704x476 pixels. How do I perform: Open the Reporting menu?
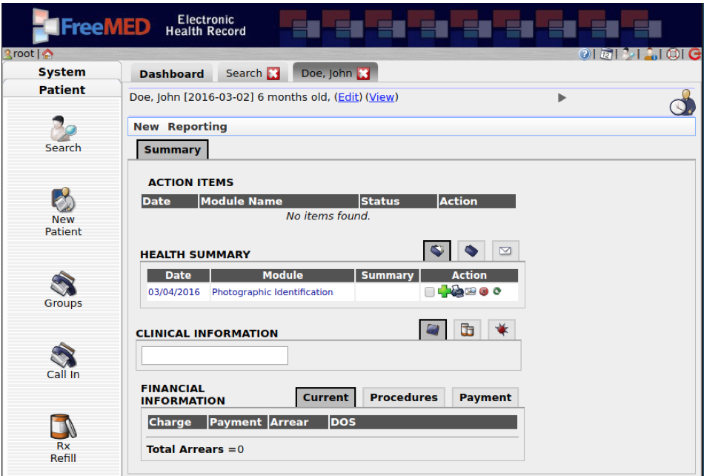coord(197,127)
